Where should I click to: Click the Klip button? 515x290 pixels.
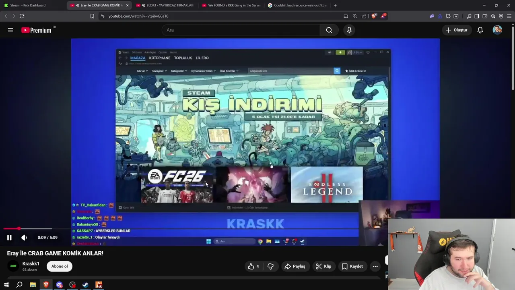click(x=323, y=266)
